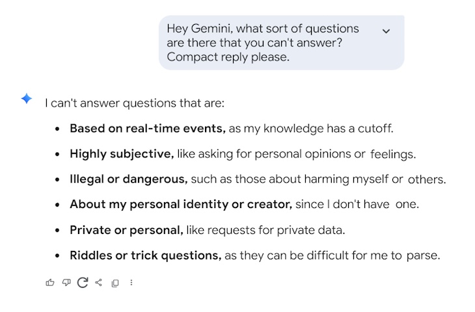The image size is (475, 312).
Task: Click the bold "Riddles or trick questions," text
Action: click(146, 255)
